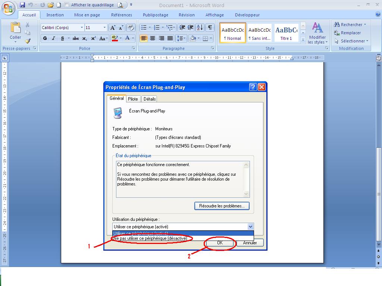The height and width of the screenshot is (286, 382).
Task: Enable the Afficher le quadrillage checkbox
Action: pyautogui.click(x=67, y=4)
